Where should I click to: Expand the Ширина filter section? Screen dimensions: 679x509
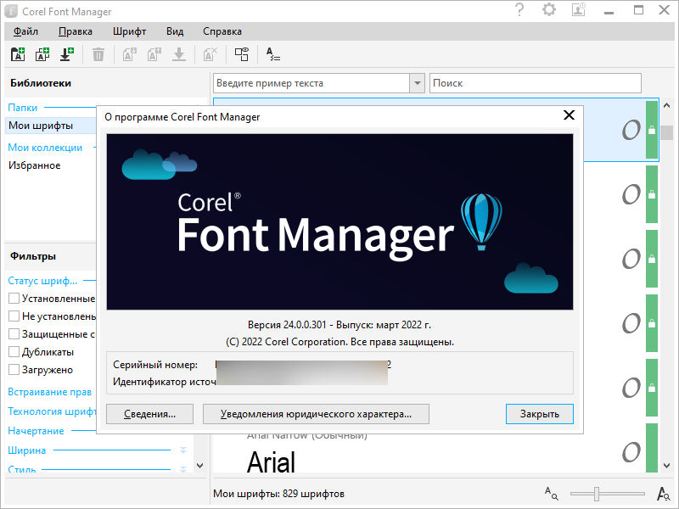tap(182, 450)
